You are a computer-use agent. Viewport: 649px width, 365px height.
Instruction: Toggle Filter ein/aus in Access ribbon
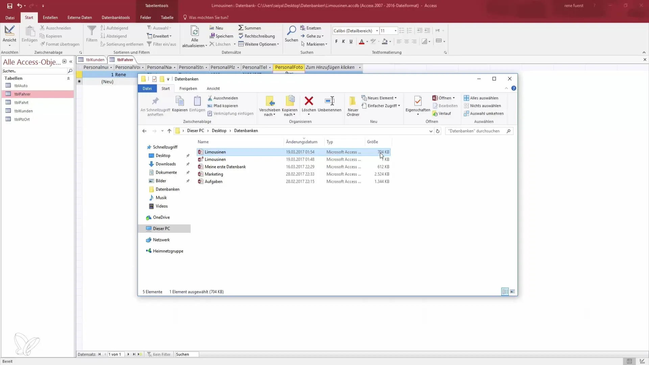[x=162, y=44]
